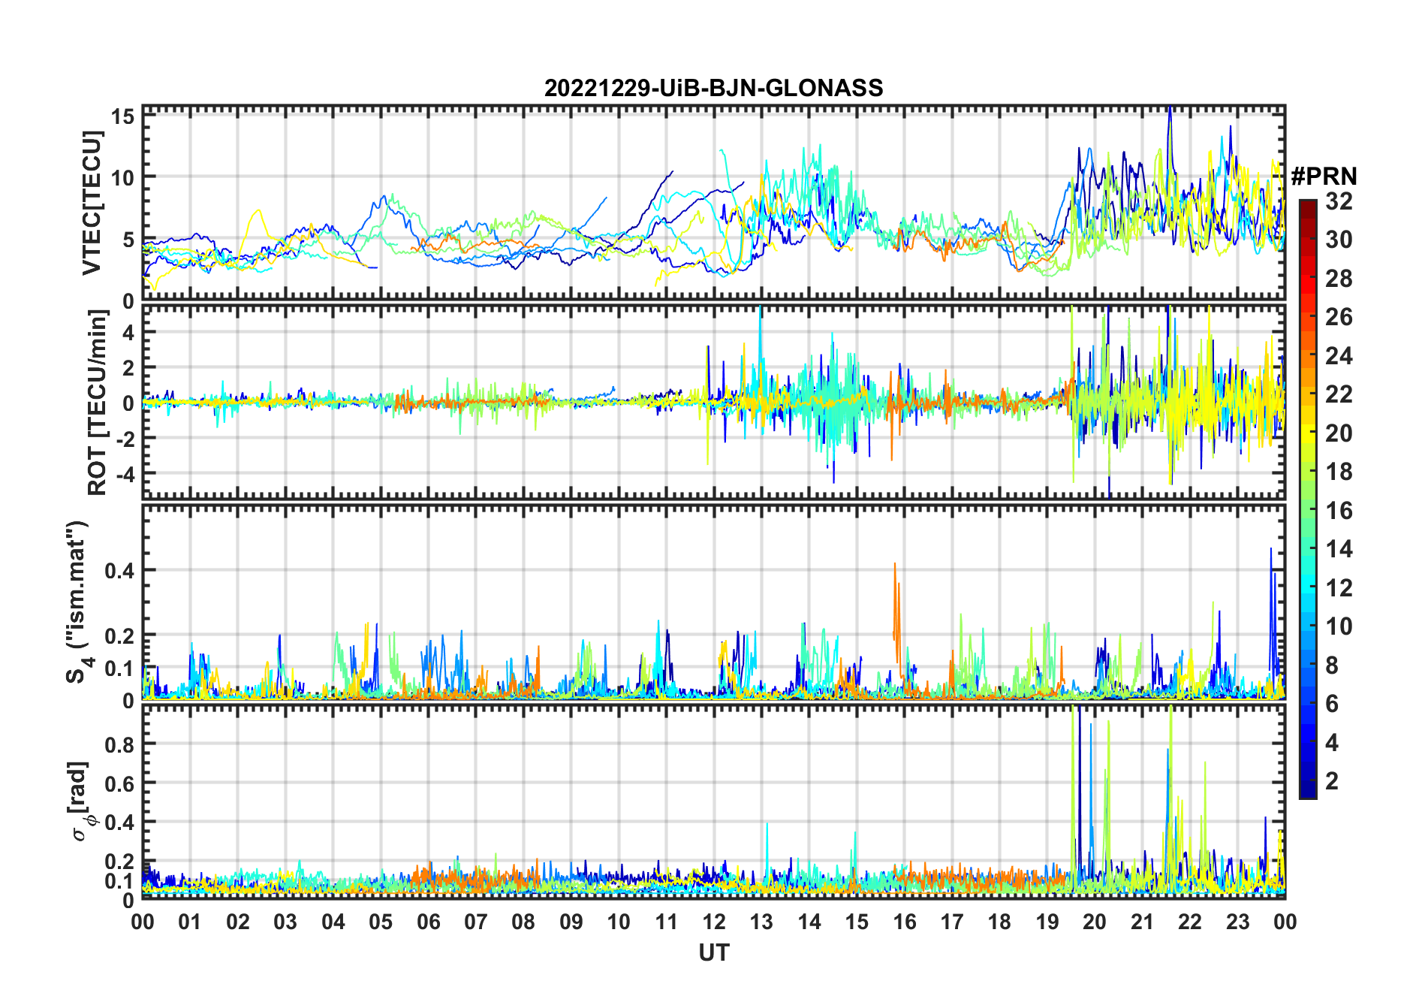Click sigma-phi y-axis tick label 0.8
Screen dimensions: 1428x999
tap(120, 745)
